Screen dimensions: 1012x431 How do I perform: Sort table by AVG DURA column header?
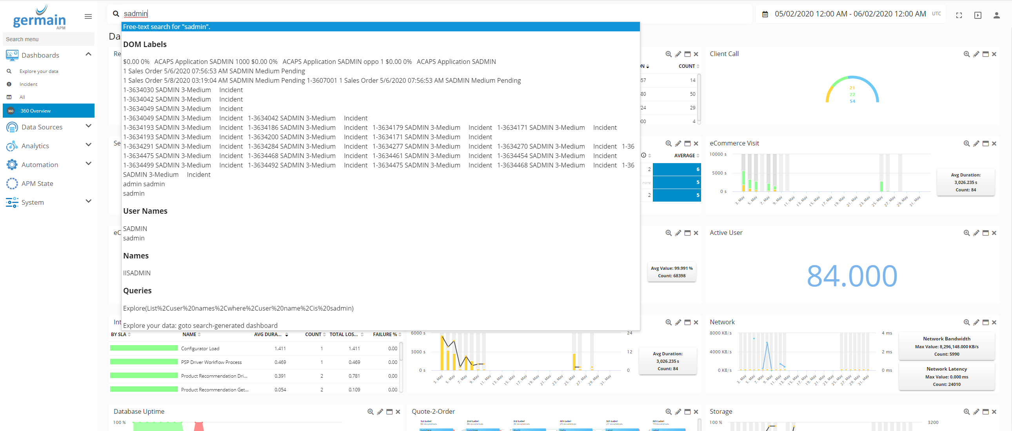tap(267, 335)
